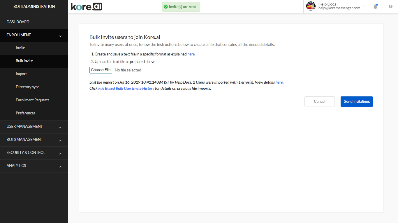Expand the Security & Control chevron
This screenshot has width=398, height=223.
coord(60,154)
